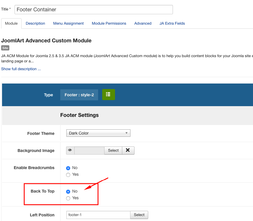Viewport: 253px width, 221px height.
Task: Switch to the Description tab
Action: (x=35, y=23)
